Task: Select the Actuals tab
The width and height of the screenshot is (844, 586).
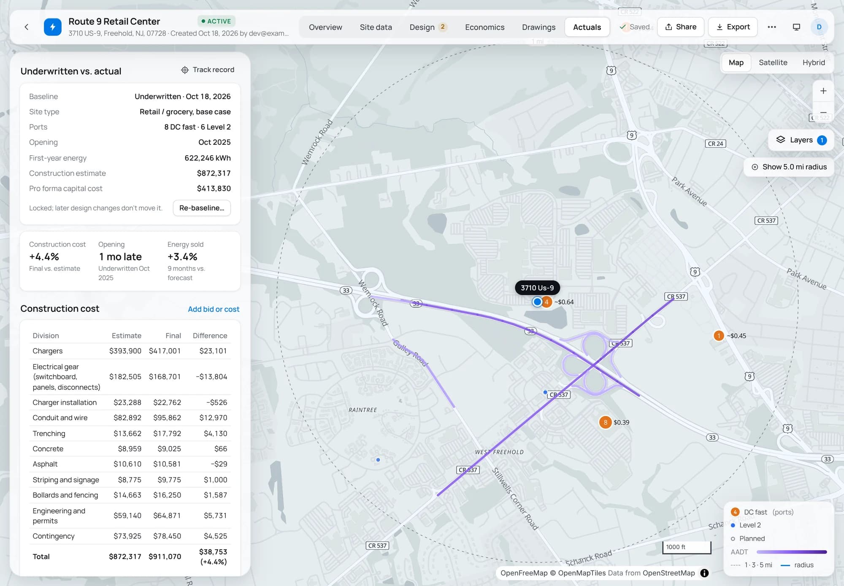Action: [x=587, y=27]
